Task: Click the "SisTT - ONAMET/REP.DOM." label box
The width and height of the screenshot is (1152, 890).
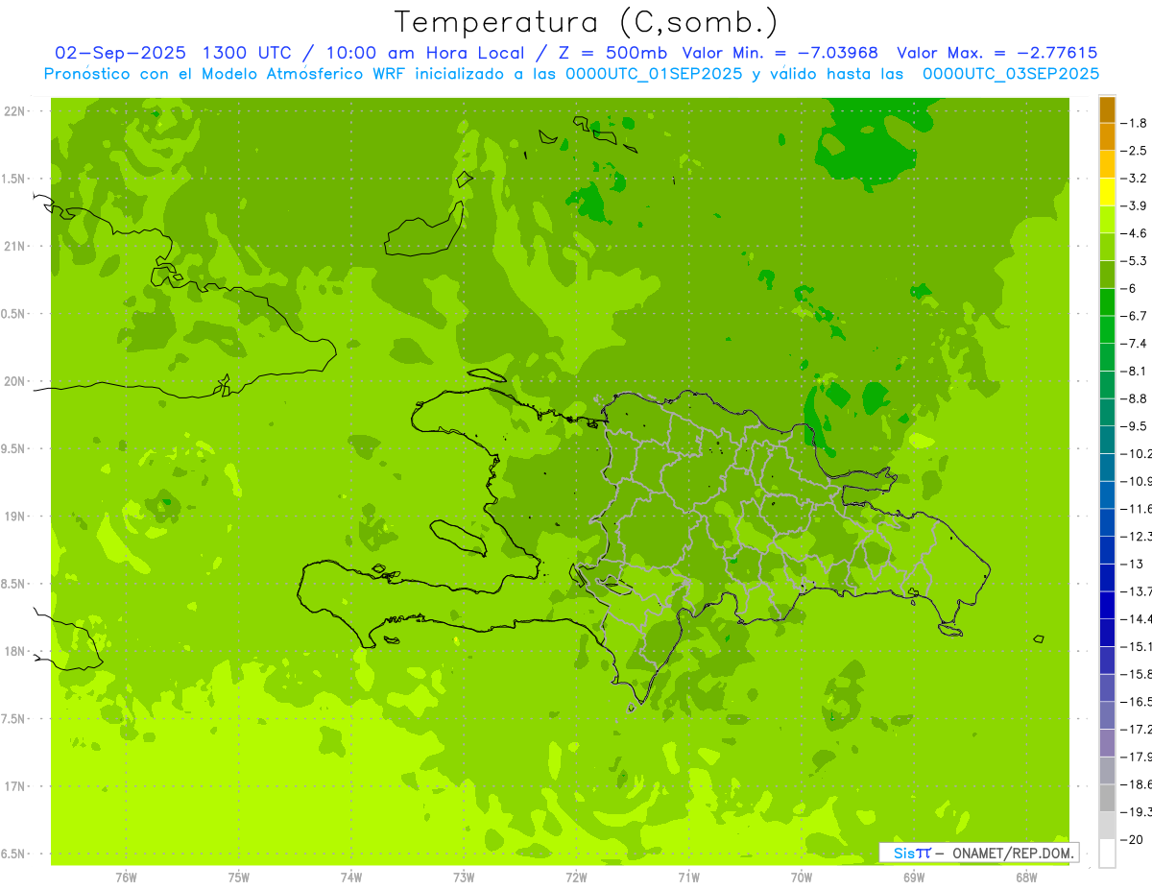Action: [x=979, y=853]
